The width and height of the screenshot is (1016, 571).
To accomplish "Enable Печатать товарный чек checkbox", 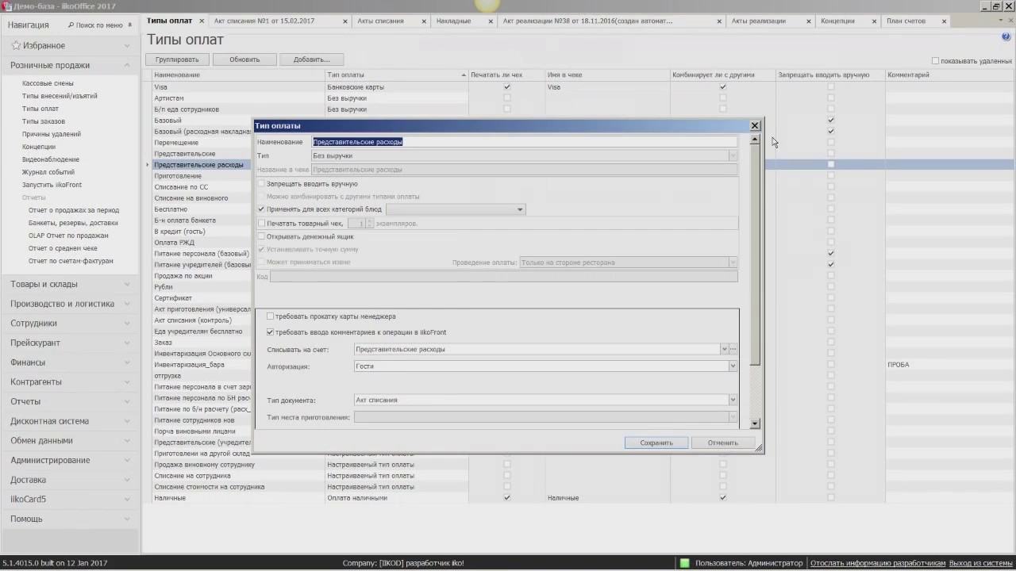I will (x=261, y=224).
